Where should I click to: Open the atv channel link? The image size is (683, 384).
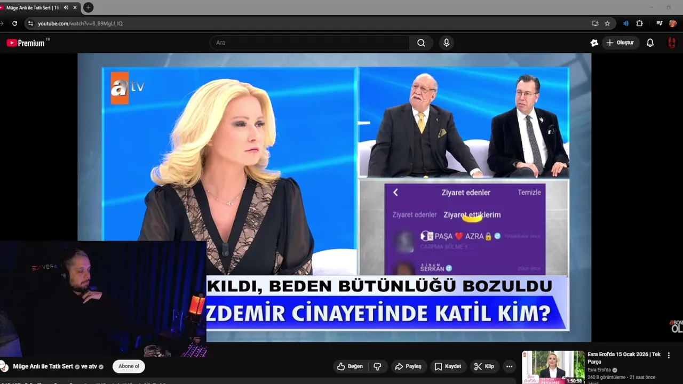click(x=92, y=366)
